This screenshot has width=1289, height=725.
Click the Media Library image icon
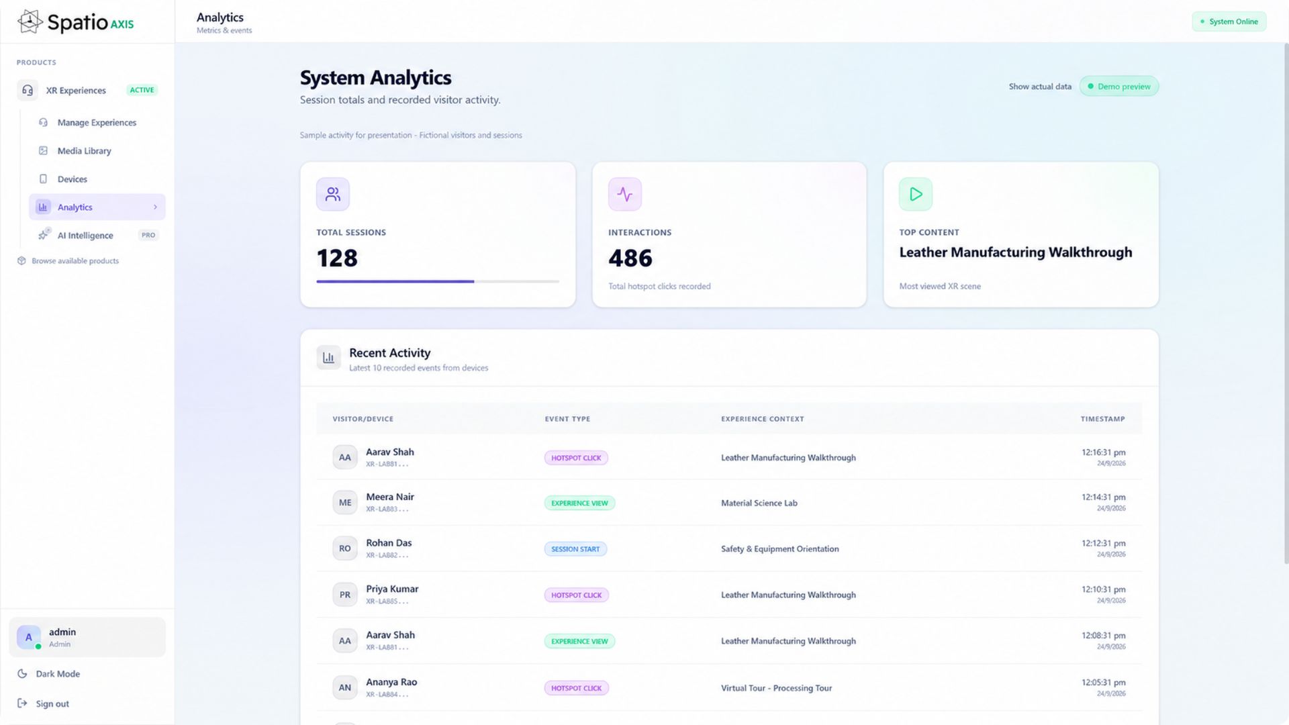pos(43,150)
